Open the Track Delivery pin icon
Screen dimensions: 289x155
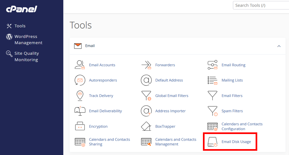[80, 96]
